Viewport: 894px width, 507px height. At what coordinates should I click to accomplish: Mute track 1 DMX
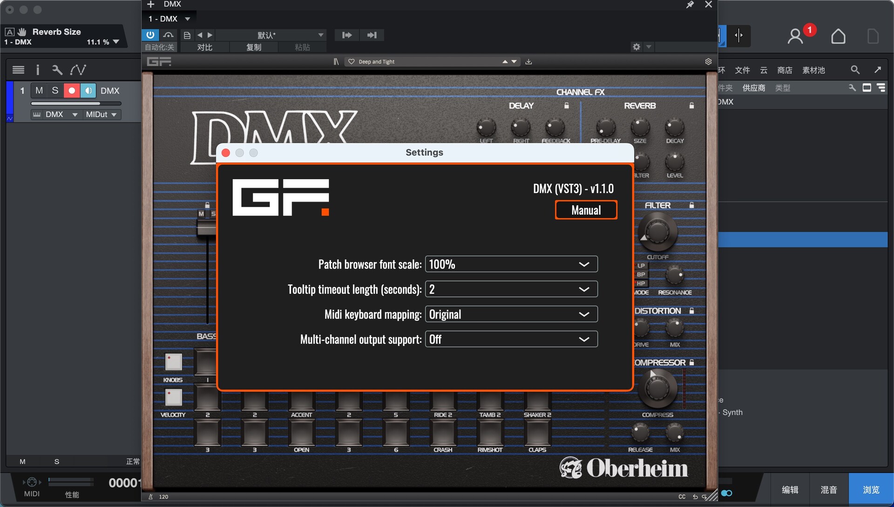click(x=39, y=90)
